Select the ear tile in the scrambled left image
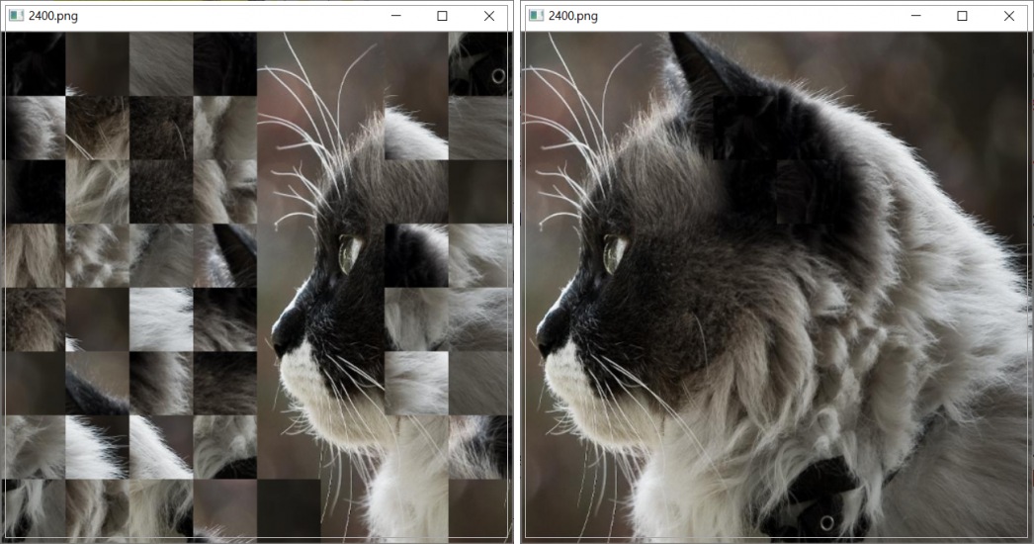 pyautogui.click(x=225, y=255)
